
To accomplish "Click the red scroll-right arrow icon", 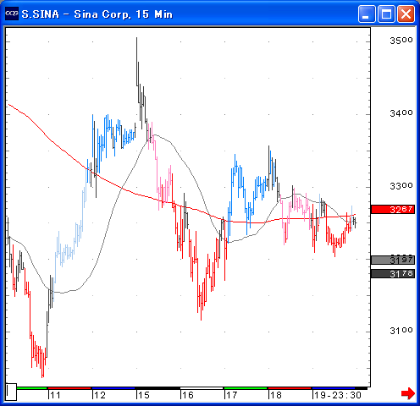I will [408, 393].
